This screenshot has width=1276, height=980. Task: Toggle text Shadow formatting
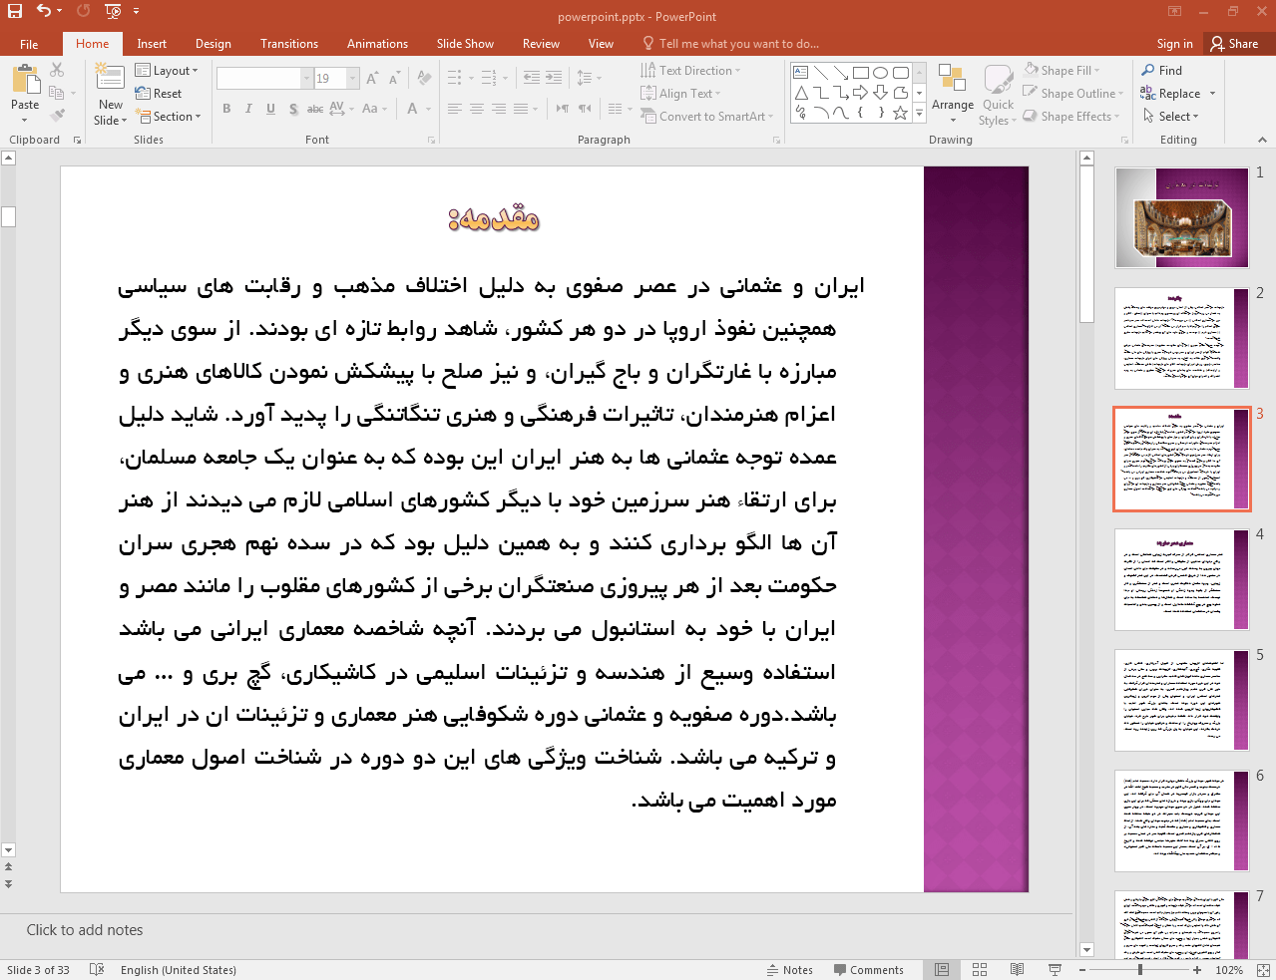tap(292, 109)
